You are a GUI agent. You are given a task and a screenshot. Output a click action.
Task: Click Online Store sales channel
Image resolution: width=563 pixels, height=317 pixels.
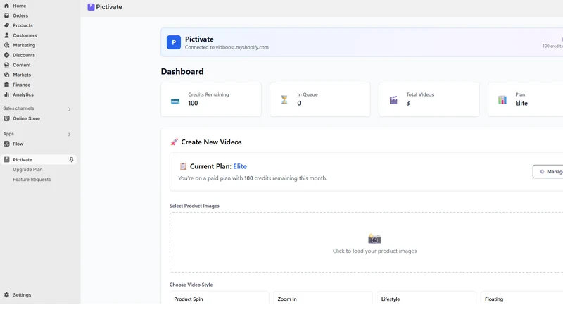[27, 118]
